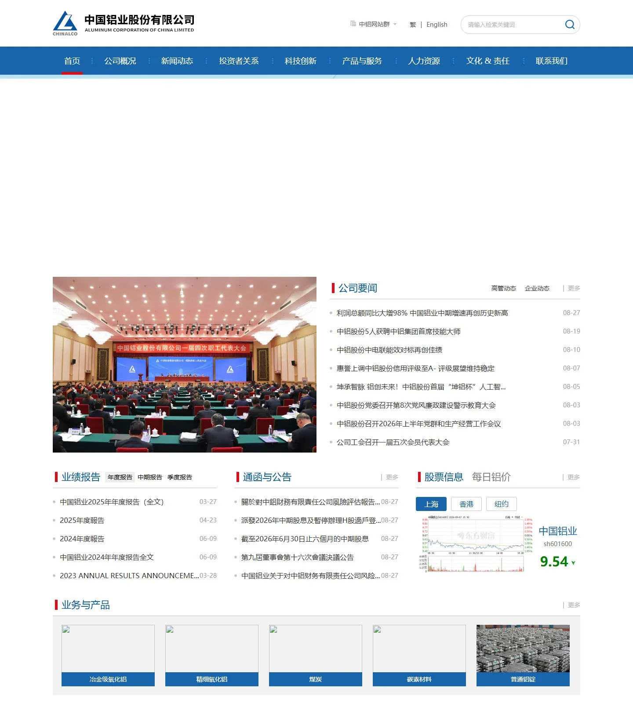Select the 企业动态 news tab
633x703 pixels.
[x=537, y=288]
